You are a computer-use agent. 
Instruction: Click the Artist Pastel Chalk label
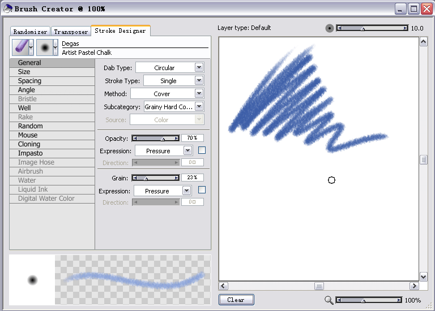[x=87, y=53]
